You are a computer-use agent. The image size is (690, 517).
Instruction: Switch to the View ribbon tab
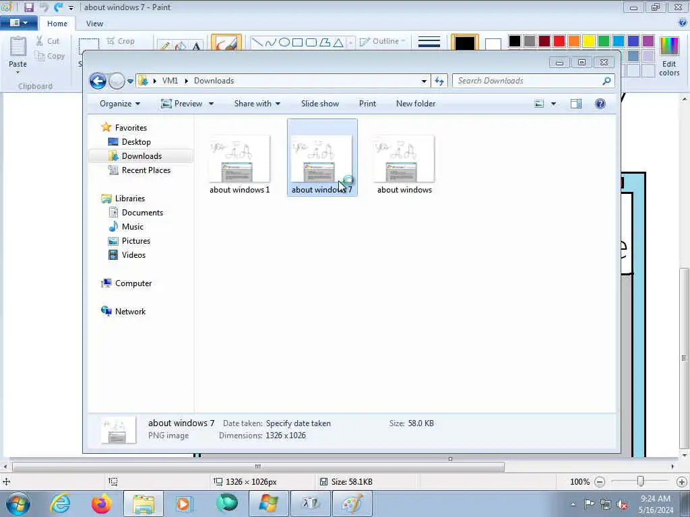pos(94,24)
